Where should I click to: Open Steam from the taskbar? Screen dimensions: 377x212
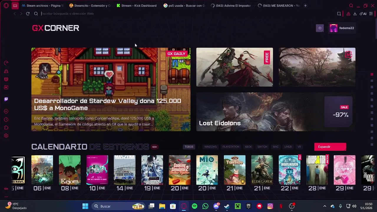tap(227, 206)
